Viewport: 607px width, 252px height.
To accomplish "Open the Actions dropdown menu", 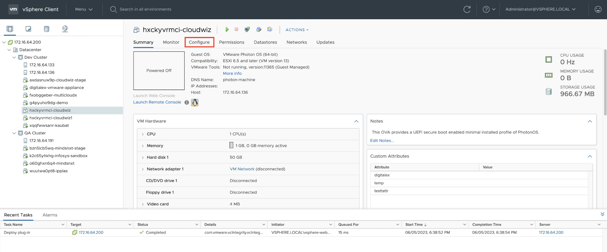I will (x=297, y=30).
